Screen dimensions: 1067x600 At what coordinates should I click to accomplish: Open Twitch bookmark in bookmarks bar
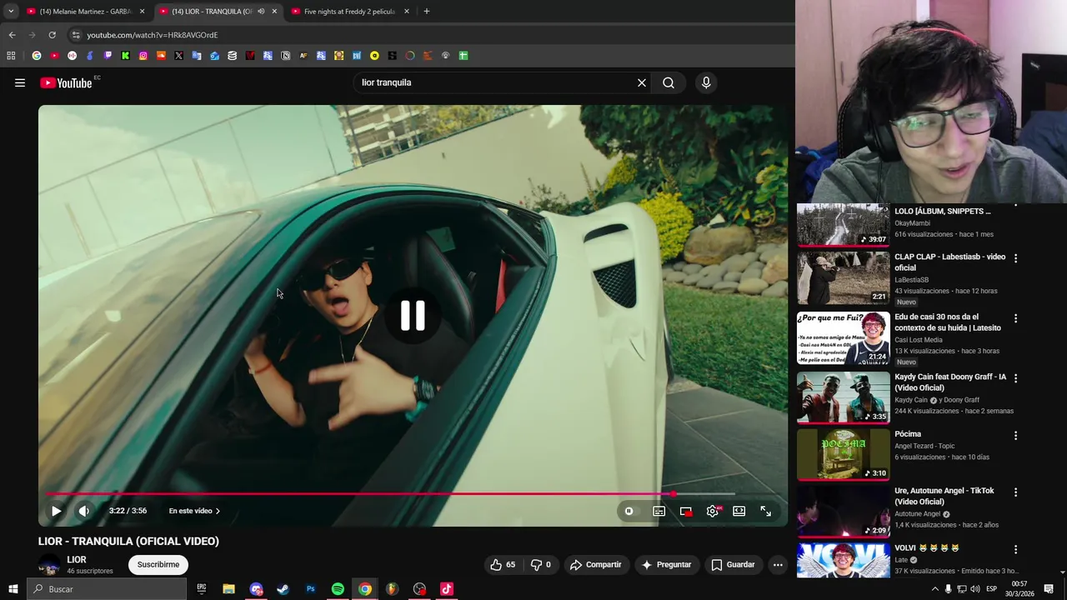click(108, 56)
